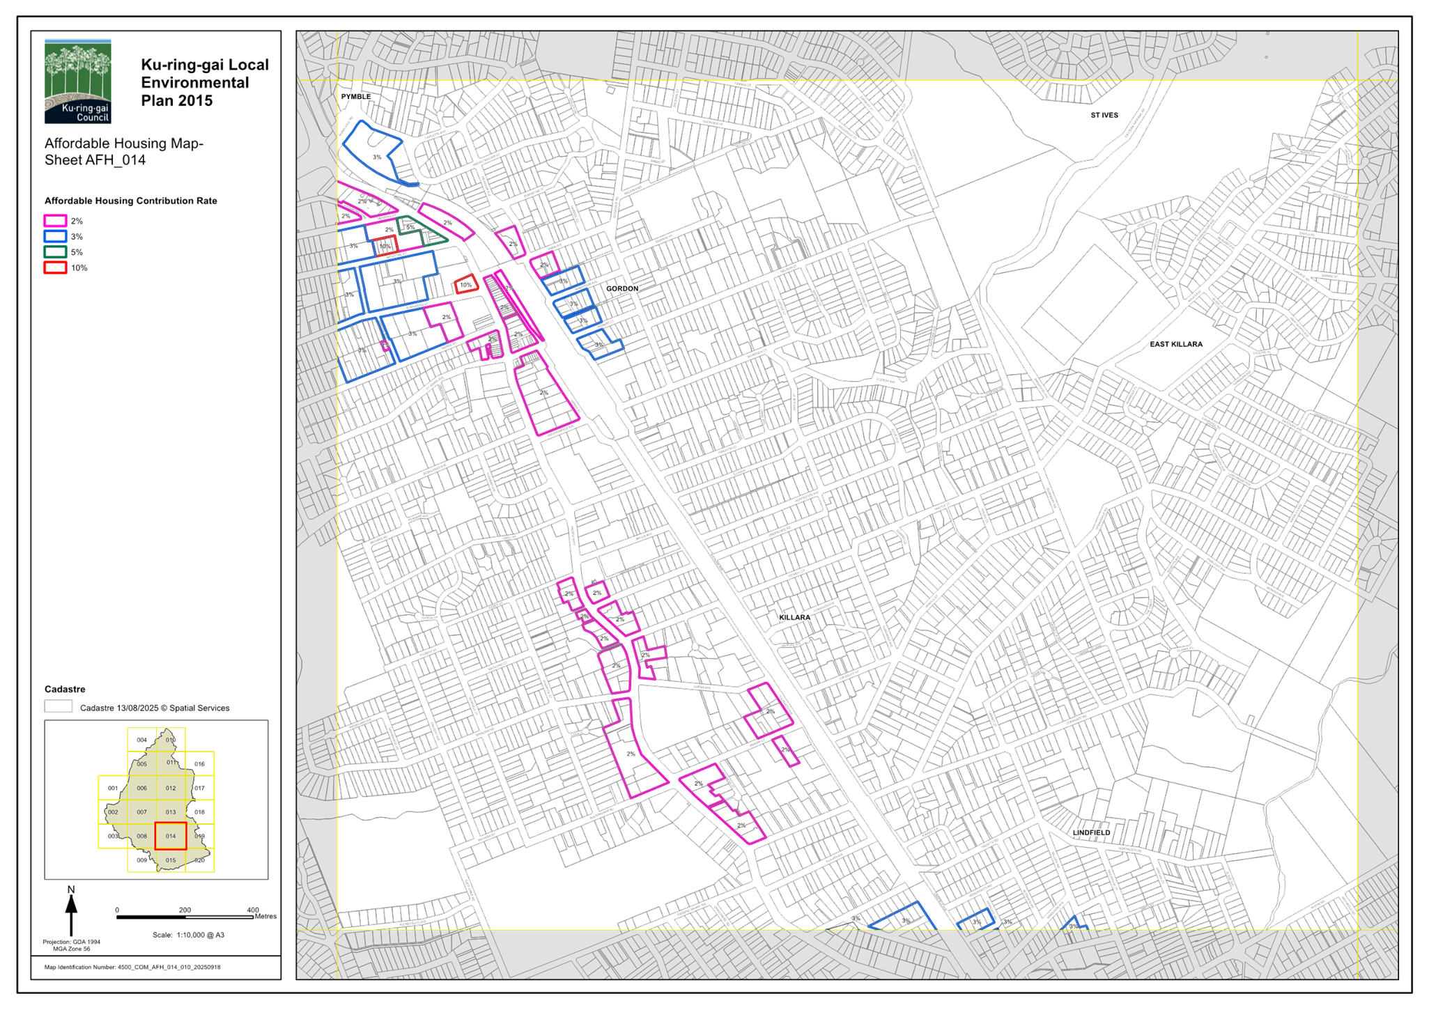Click the LINDFIELD suburb label
This screenshot has width=1429, height=1010.
click(x=1091, y=832)
